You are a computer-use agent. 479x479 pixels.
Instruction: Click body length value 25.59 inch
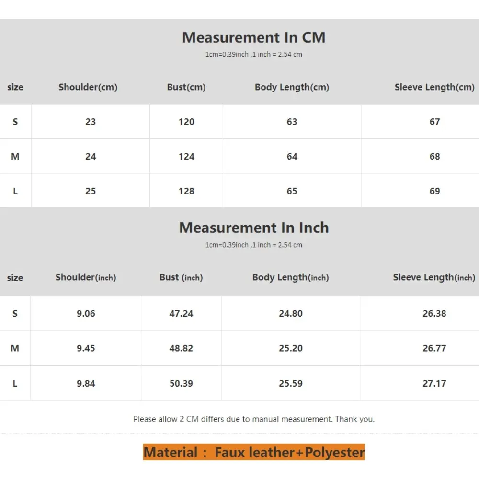pos(291,383)
